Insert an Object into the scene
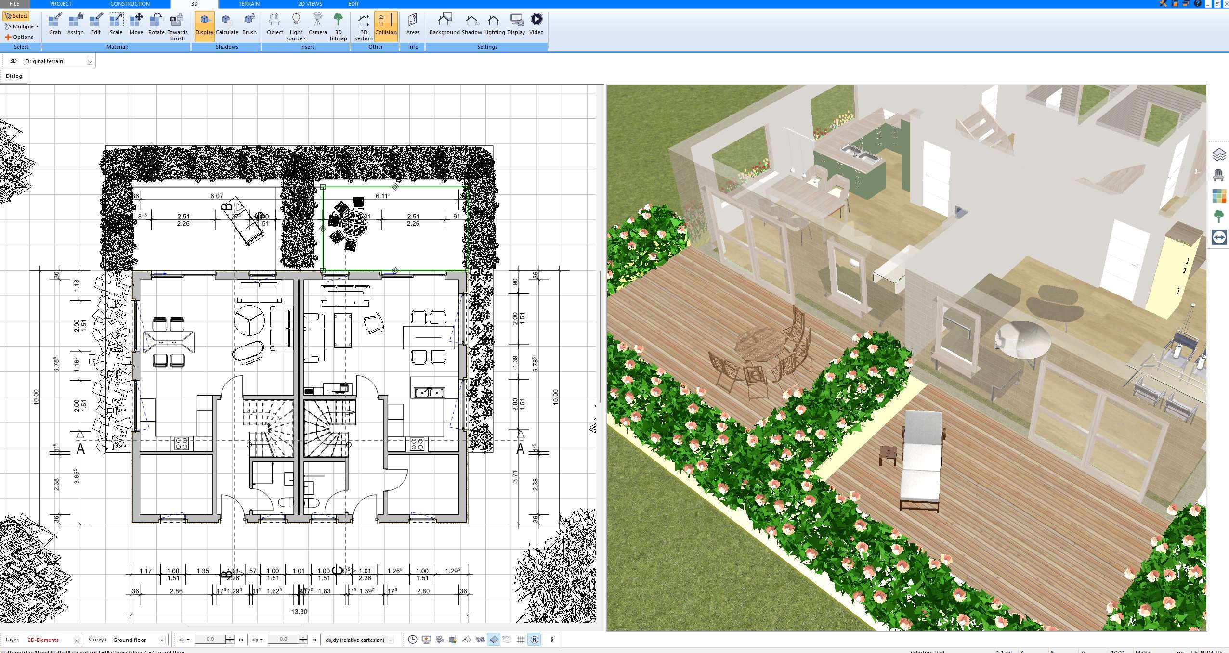 tap(275, 25)
